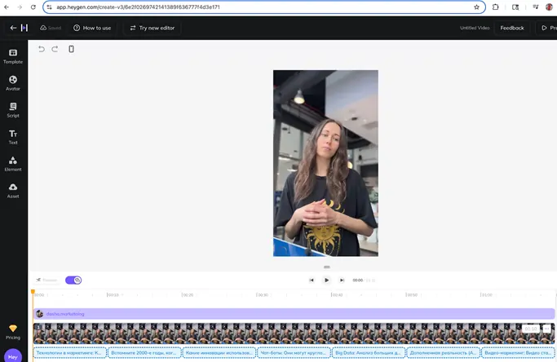Skip to previous scene
Screen dimensions: 557x362
pos(312,280)
